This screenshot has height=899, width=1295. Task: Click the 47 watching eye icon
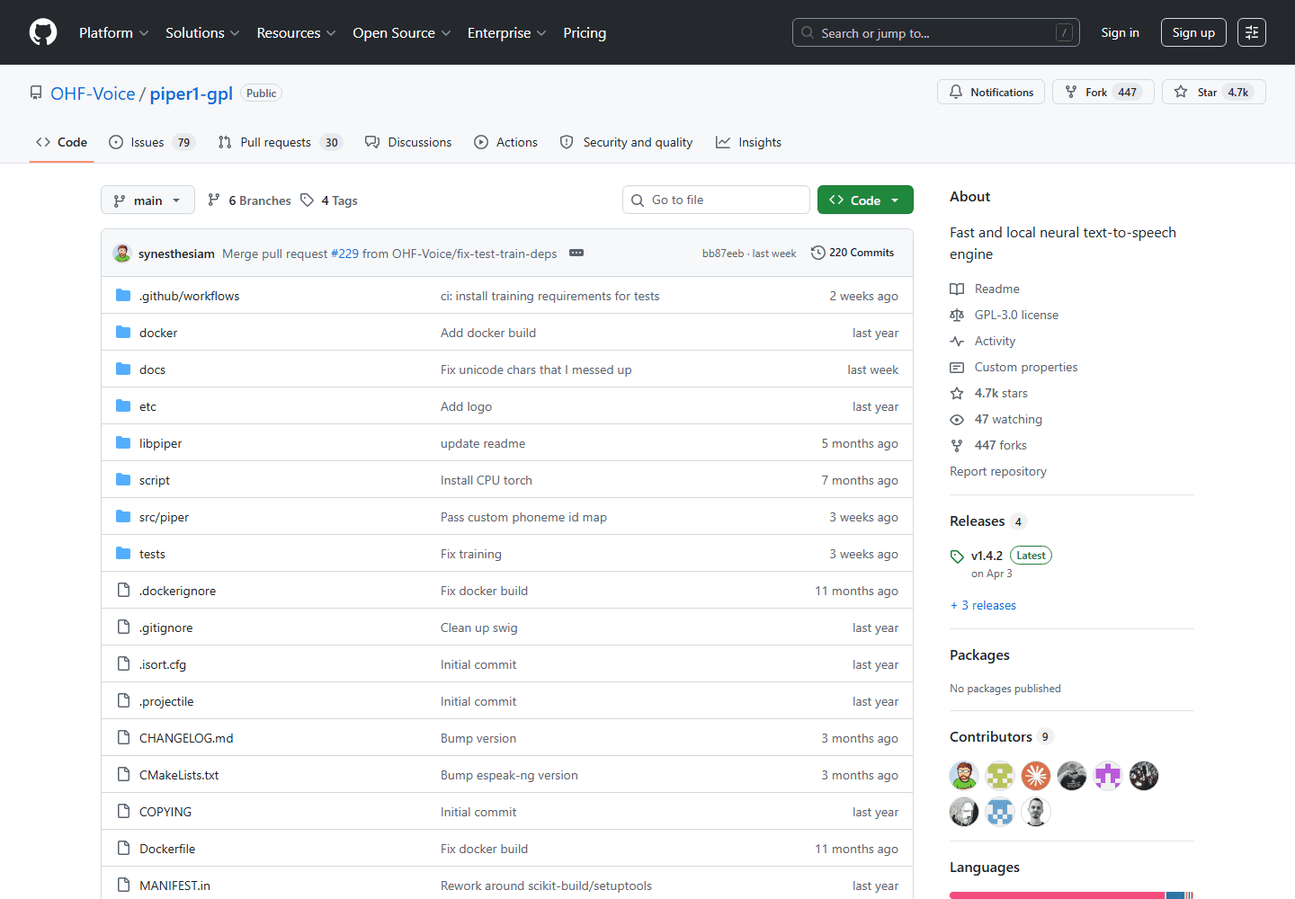[957, 419]
